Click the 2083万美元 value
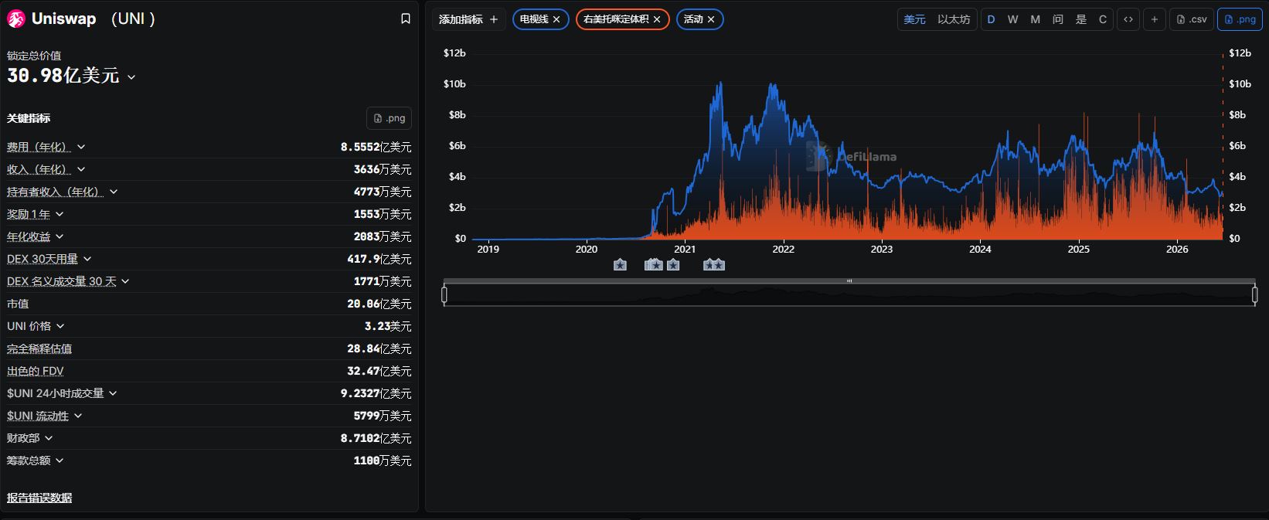Image resolution: width=1269 pixels, height=520 pixels. (x=383, y=236)
